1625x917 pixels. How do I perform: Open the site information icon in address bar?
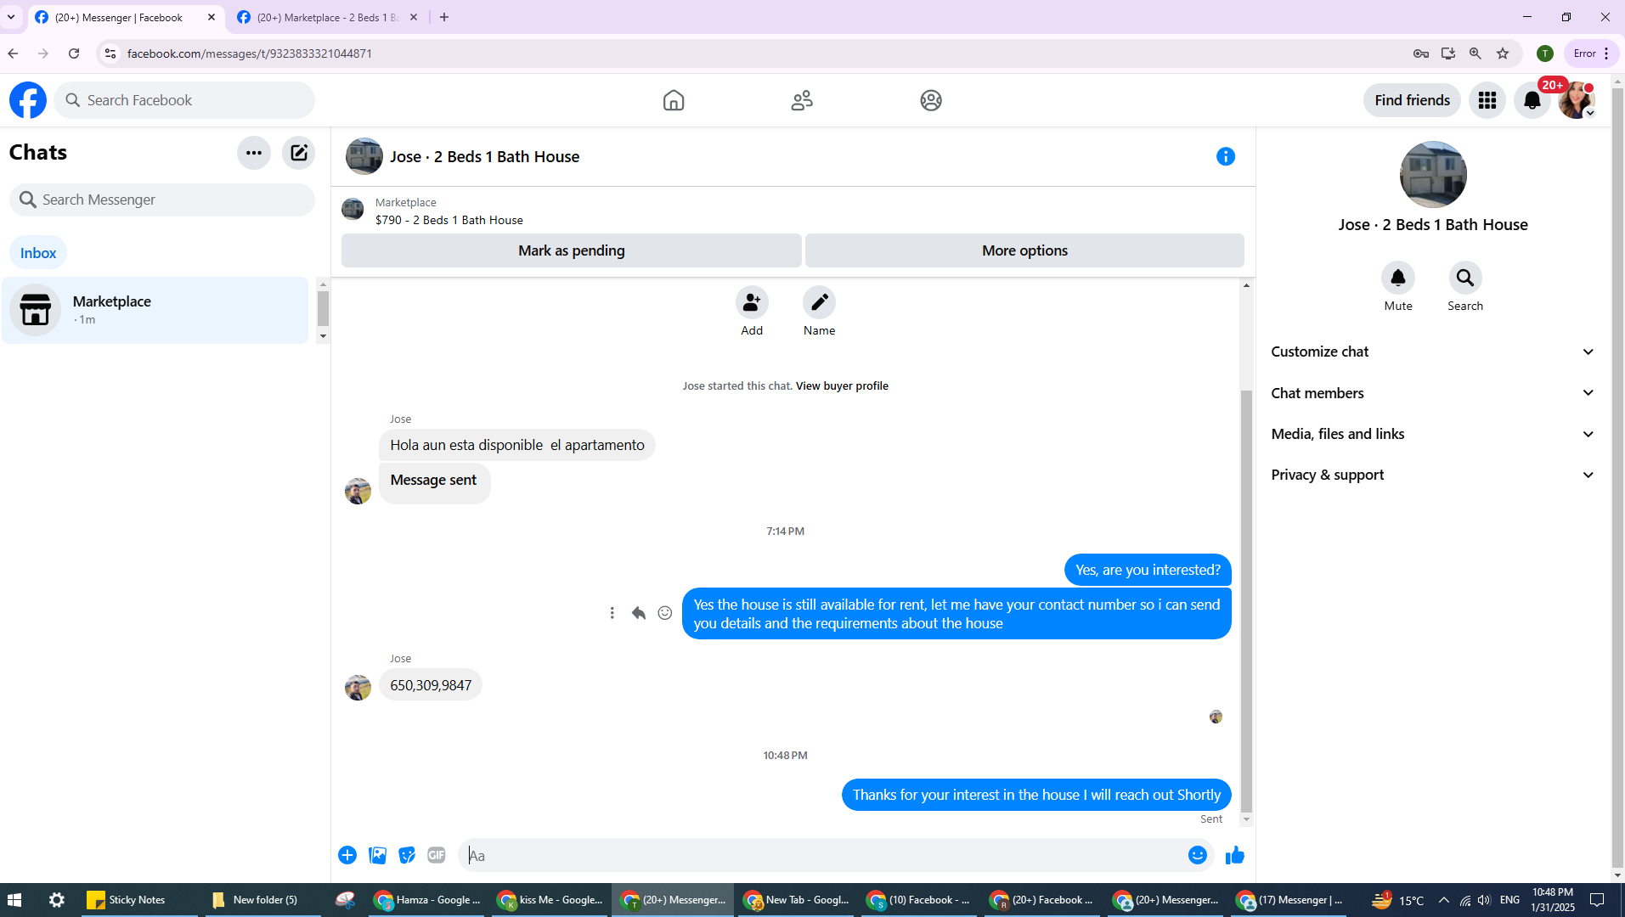pyautogui.click(x=110, y=53)
